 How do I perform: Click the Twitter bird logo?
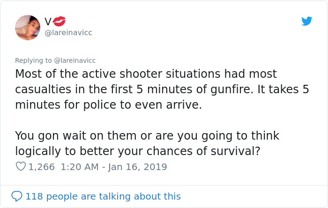point(306,21)
